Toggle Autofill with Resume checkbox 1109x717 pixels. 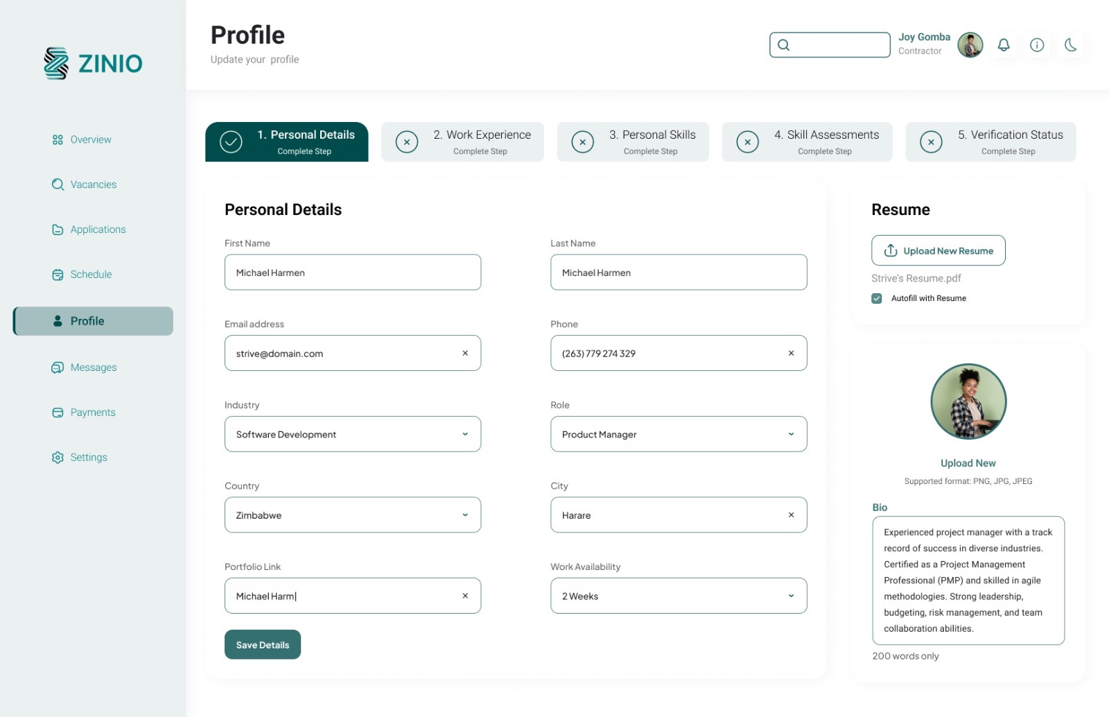pos(877,298)
